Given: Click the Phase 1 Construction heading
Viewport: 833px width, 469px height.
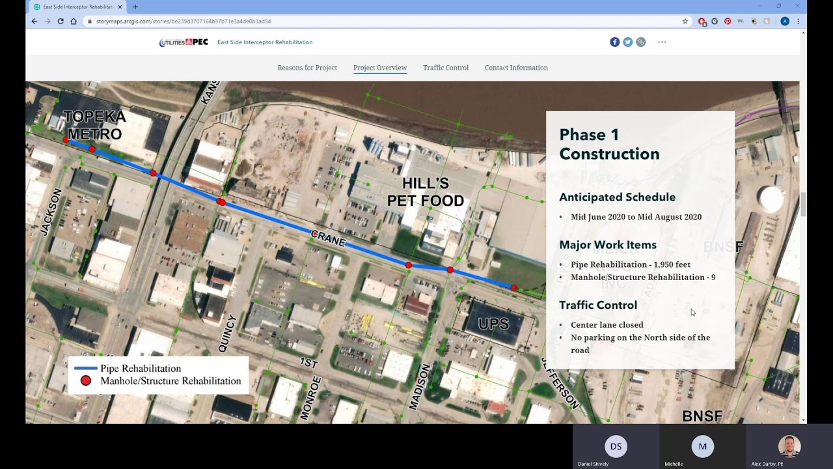Looking at the screenshot, I should 609,144.
